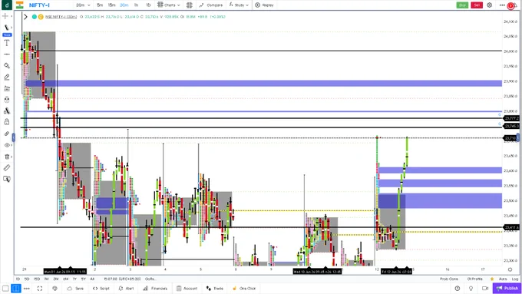The image size is (522, 294).
Task: Expand the 30m interval dropdown
Action: pos(83,5)
